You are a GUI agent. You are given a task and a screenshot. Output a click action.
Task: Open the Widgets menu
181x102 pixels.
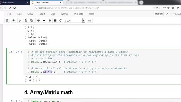point(79,14)
